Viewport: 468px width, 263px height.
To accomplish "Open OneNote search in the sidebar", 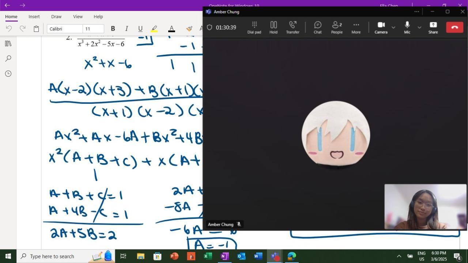I will pos(8,58).
